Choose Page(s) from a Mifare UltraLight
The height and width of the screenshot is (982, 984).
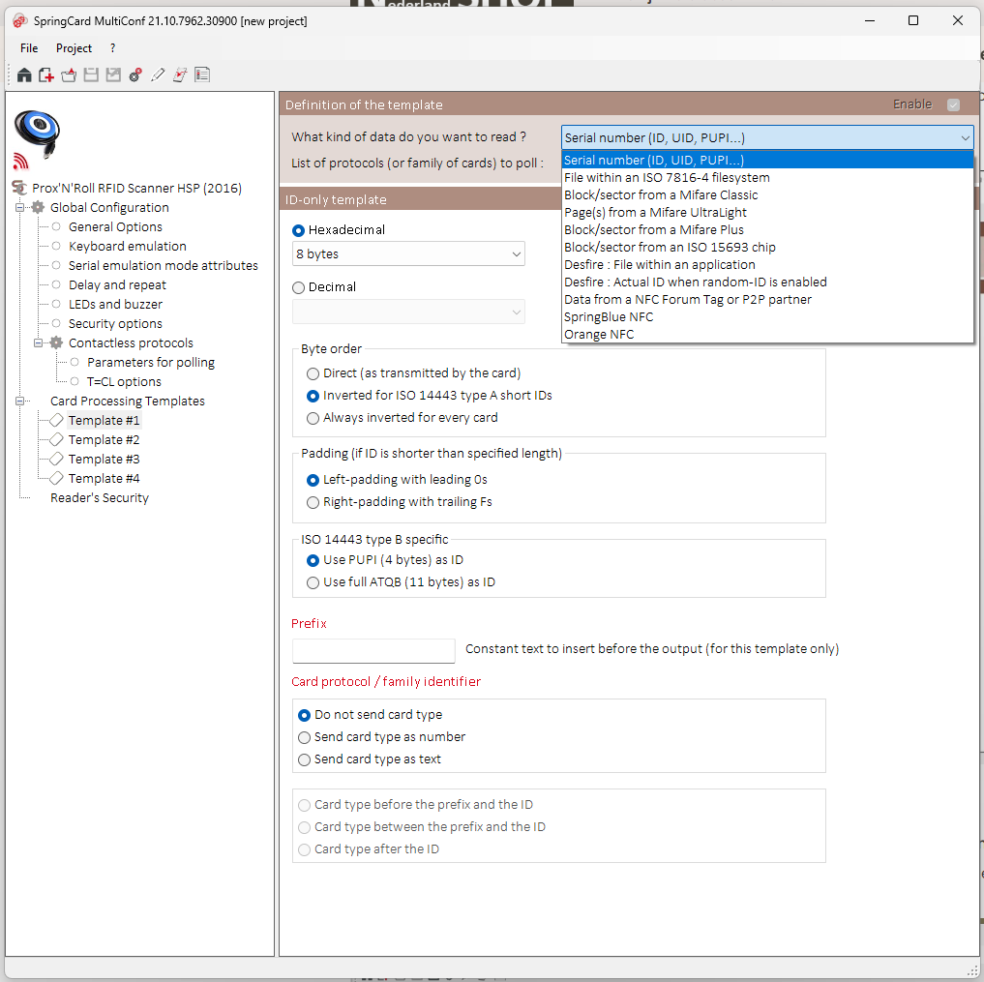[x=767, y=213]
